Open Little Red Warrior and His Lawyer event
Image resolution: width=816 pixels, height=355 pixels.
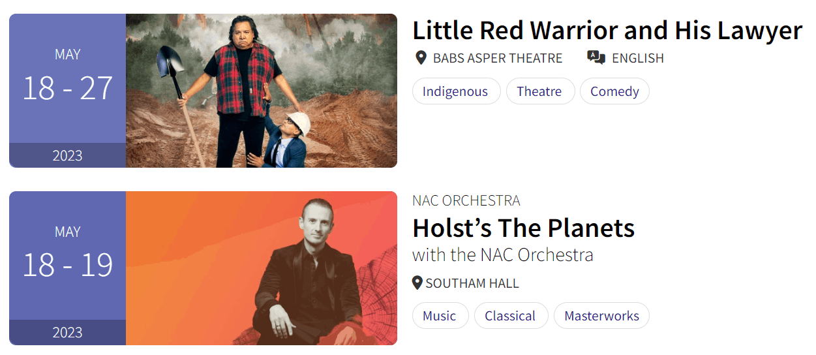[607, 31]
